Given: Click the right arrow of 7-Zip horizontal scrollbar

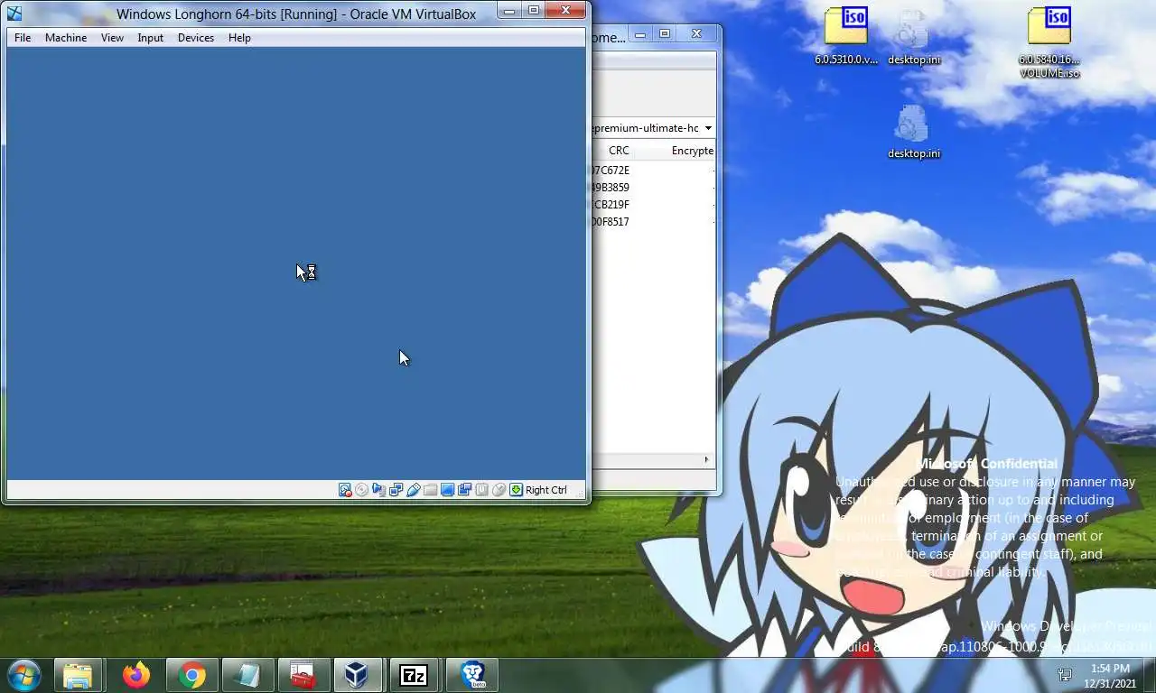Looking at the screenshot, I should coord(707,460).
